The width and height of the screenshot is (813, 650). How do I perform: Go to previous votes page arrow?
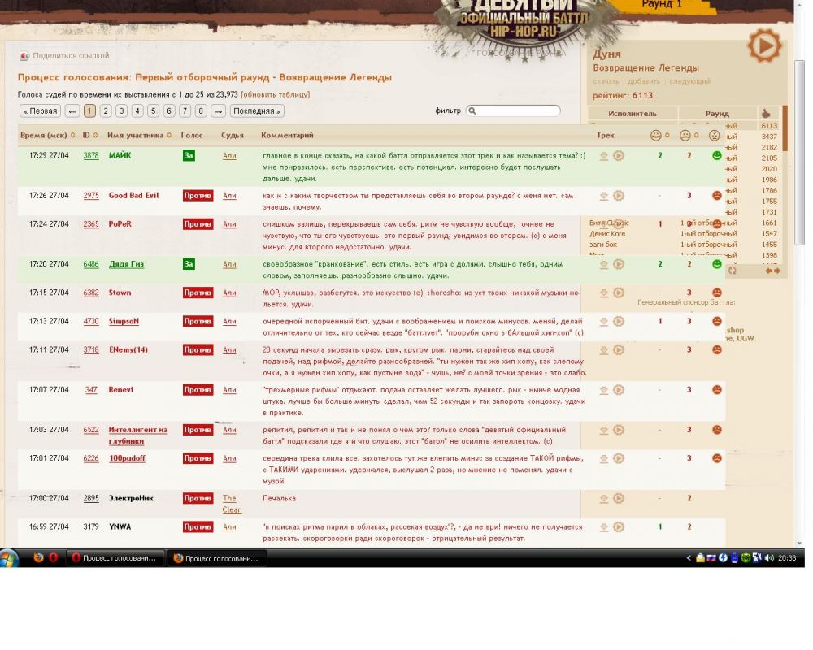[x=72, y=111]
